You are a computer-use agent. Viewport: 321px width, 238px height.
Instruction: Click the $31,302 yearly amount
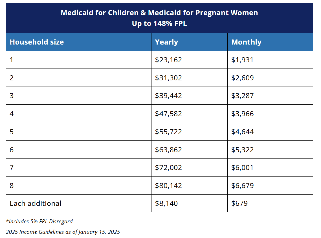168,78
